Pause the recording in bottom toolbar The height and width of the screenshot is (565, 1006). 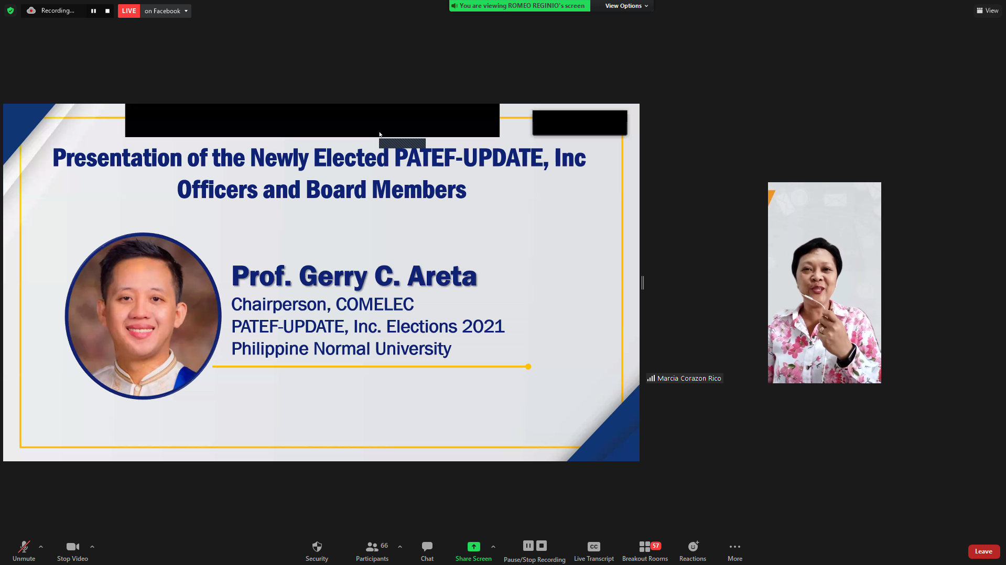pyautogui.click(x=528, y=546)
